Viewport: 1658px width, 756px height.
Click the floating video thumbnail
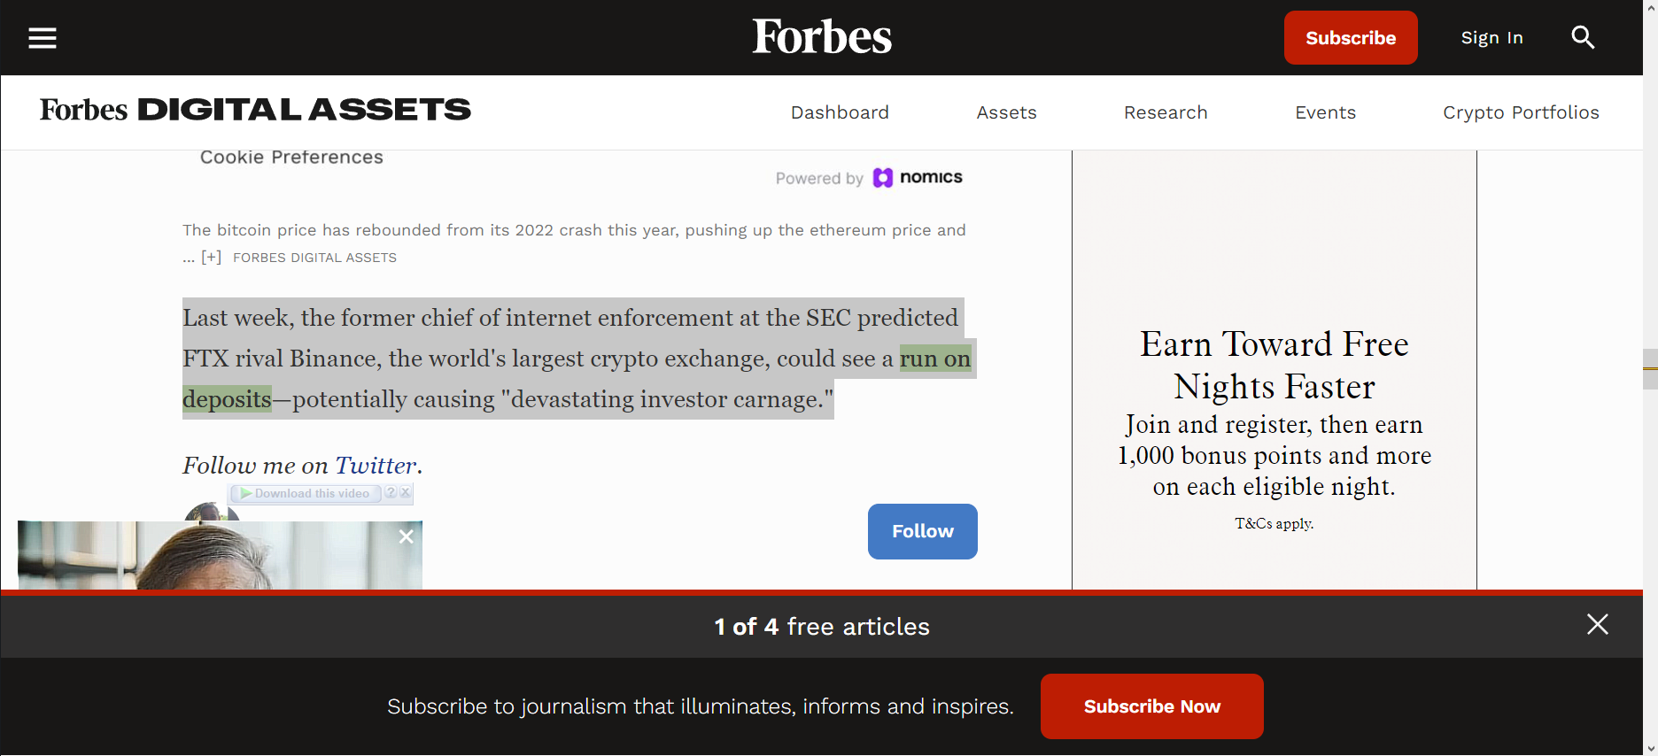(220, 556)
